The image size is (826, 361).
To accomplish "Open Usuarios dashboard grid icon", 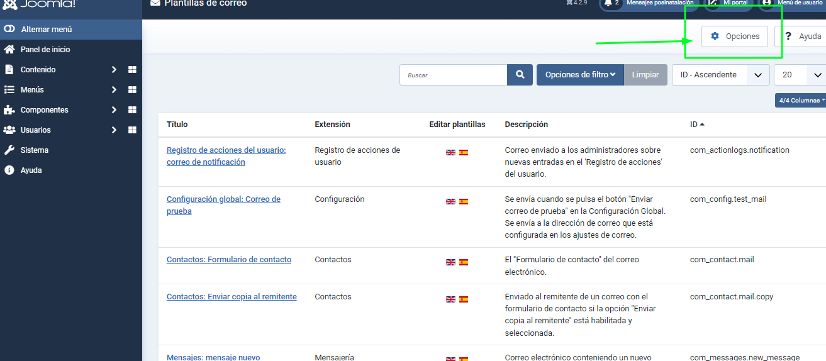I will 132,130.
